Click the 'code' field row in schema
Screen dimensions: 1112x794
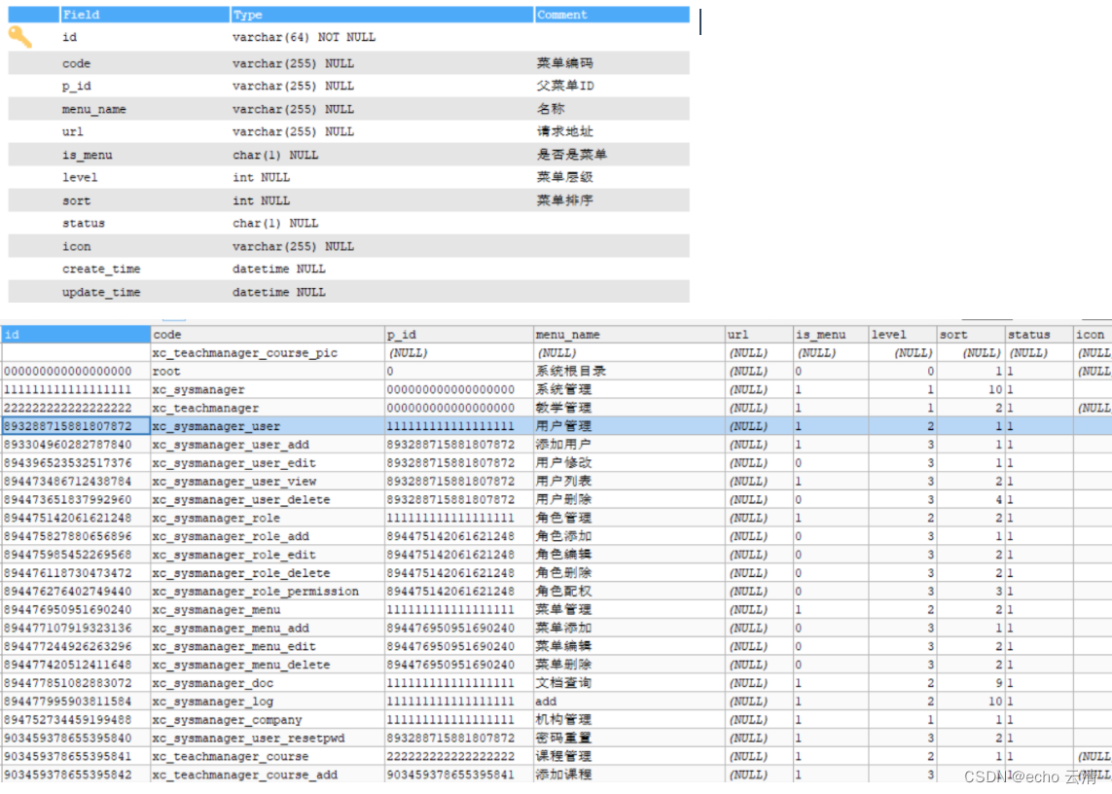click(348, 63)
